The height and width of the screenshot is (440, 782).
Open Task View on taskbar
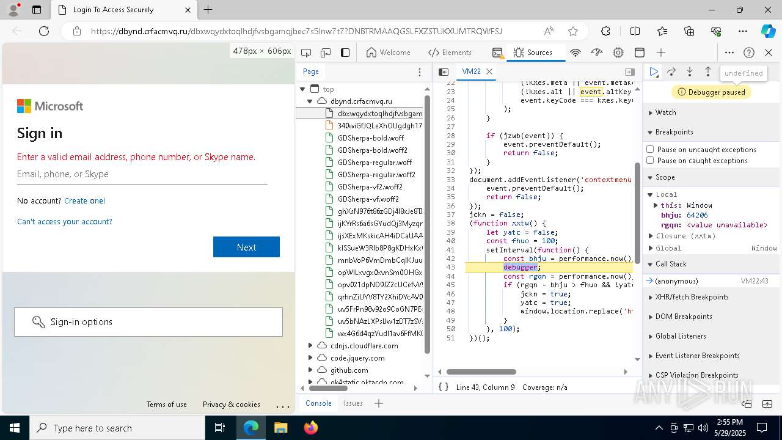coord(220,428)
